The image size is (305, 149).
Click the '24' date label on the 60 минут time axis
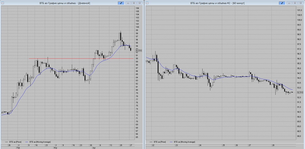pos(200,145)
